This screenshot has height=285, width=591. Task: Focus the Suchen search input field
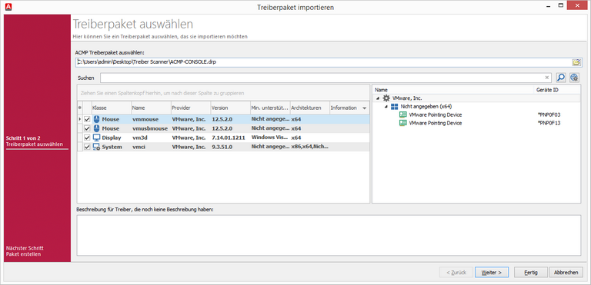click(322, 78)
